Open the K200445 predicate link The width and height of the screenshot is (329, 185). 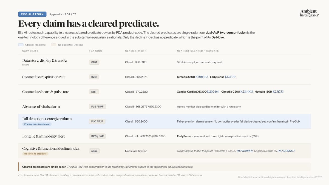[x=202, y=77]
